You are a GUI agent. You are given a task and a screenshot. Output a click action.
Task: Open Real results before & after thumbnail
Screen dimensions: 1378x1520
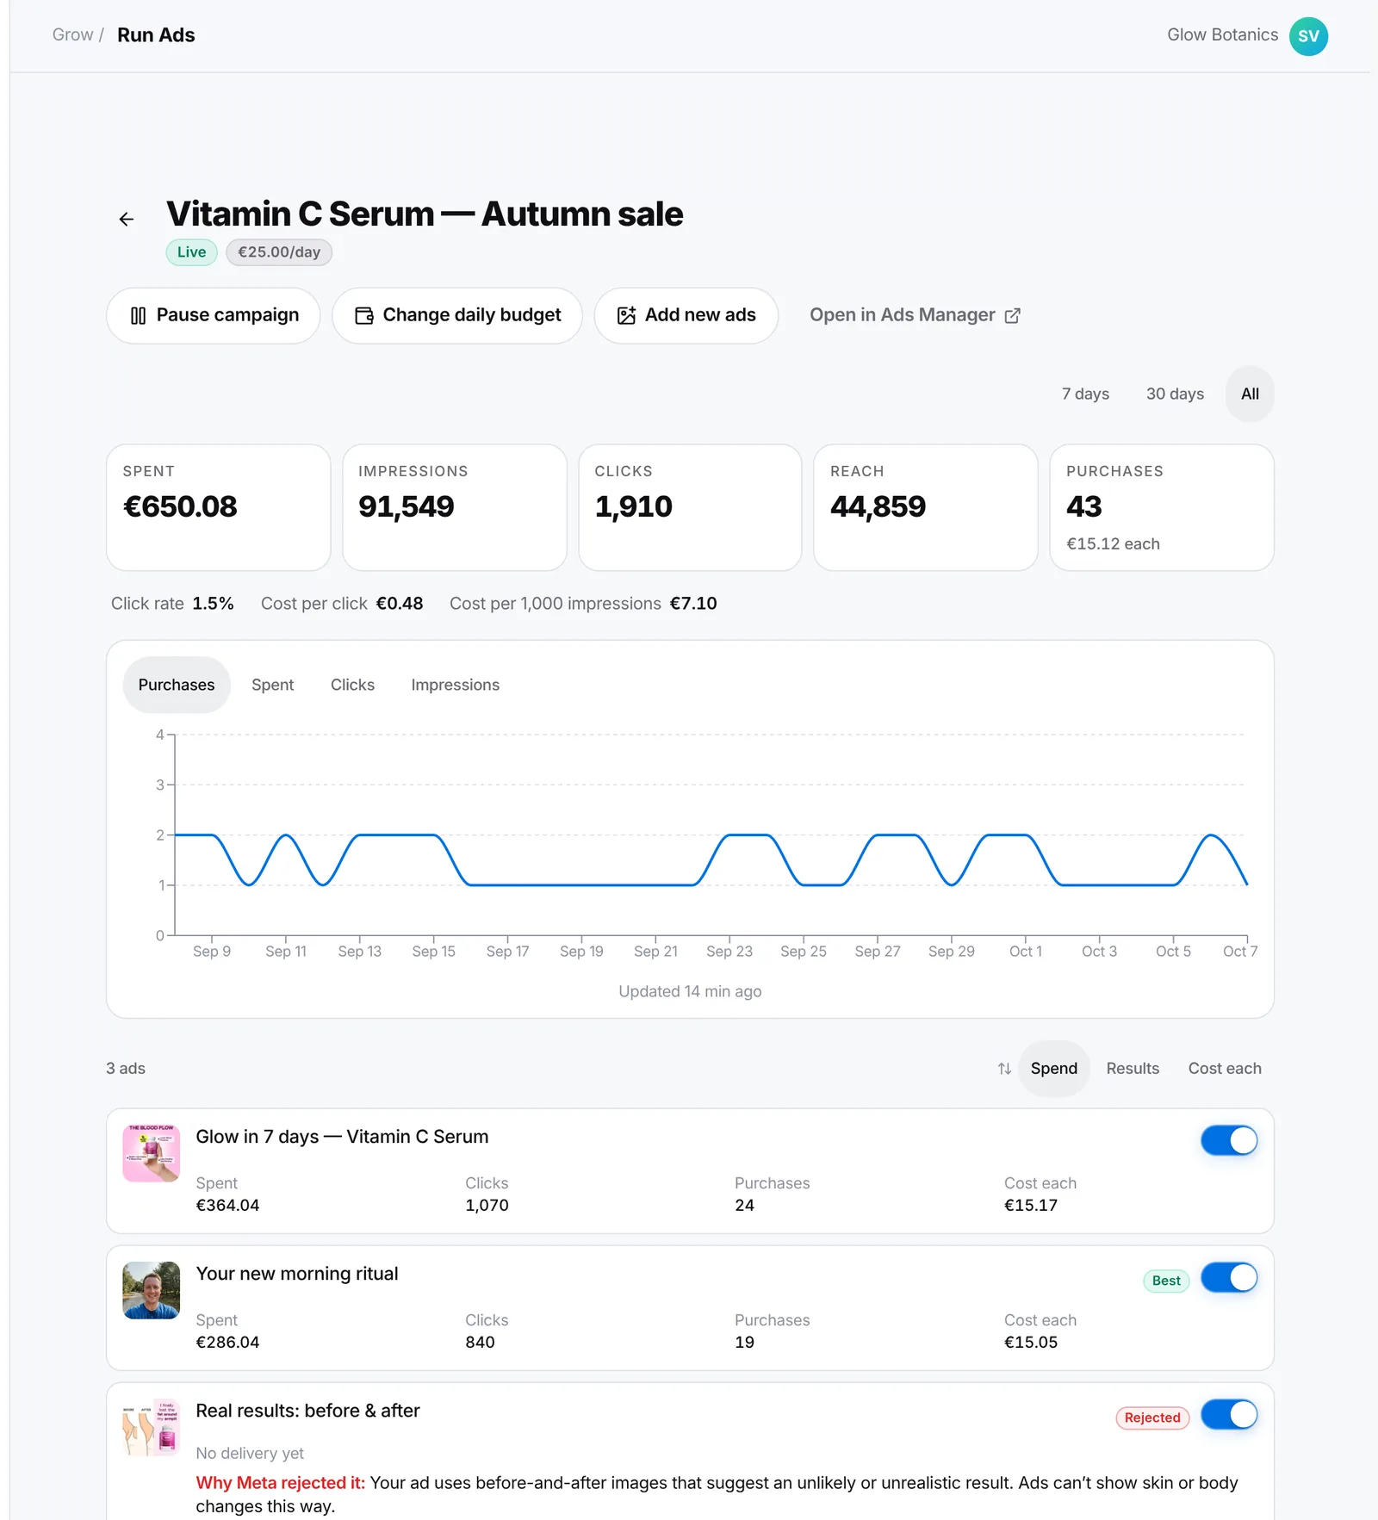coord(152,1427)
